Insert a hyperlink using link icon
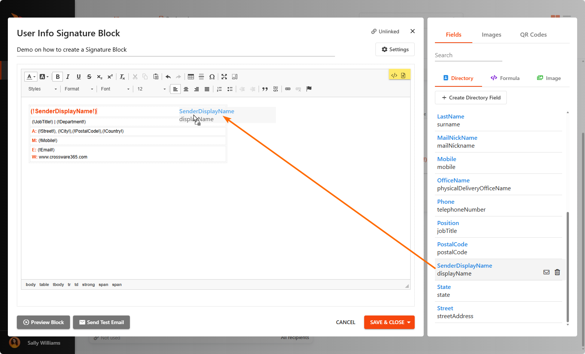585x354 pixels. (288, 89)
